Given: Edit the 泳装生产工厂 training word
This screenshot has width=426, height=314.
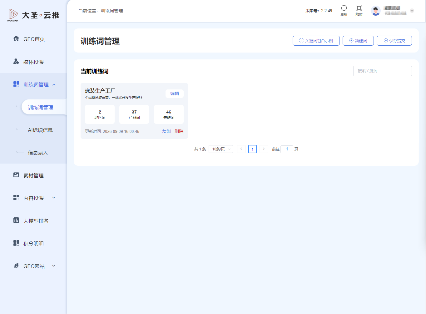Looking at the screenshot, I should coord(175,94).
